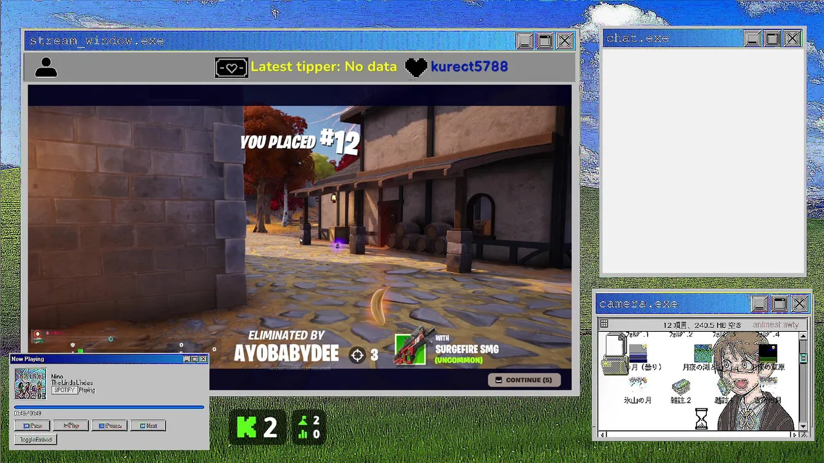Screen dimensions: 824x463
Task: Close the camera.exe window
Action: (800, 304)
